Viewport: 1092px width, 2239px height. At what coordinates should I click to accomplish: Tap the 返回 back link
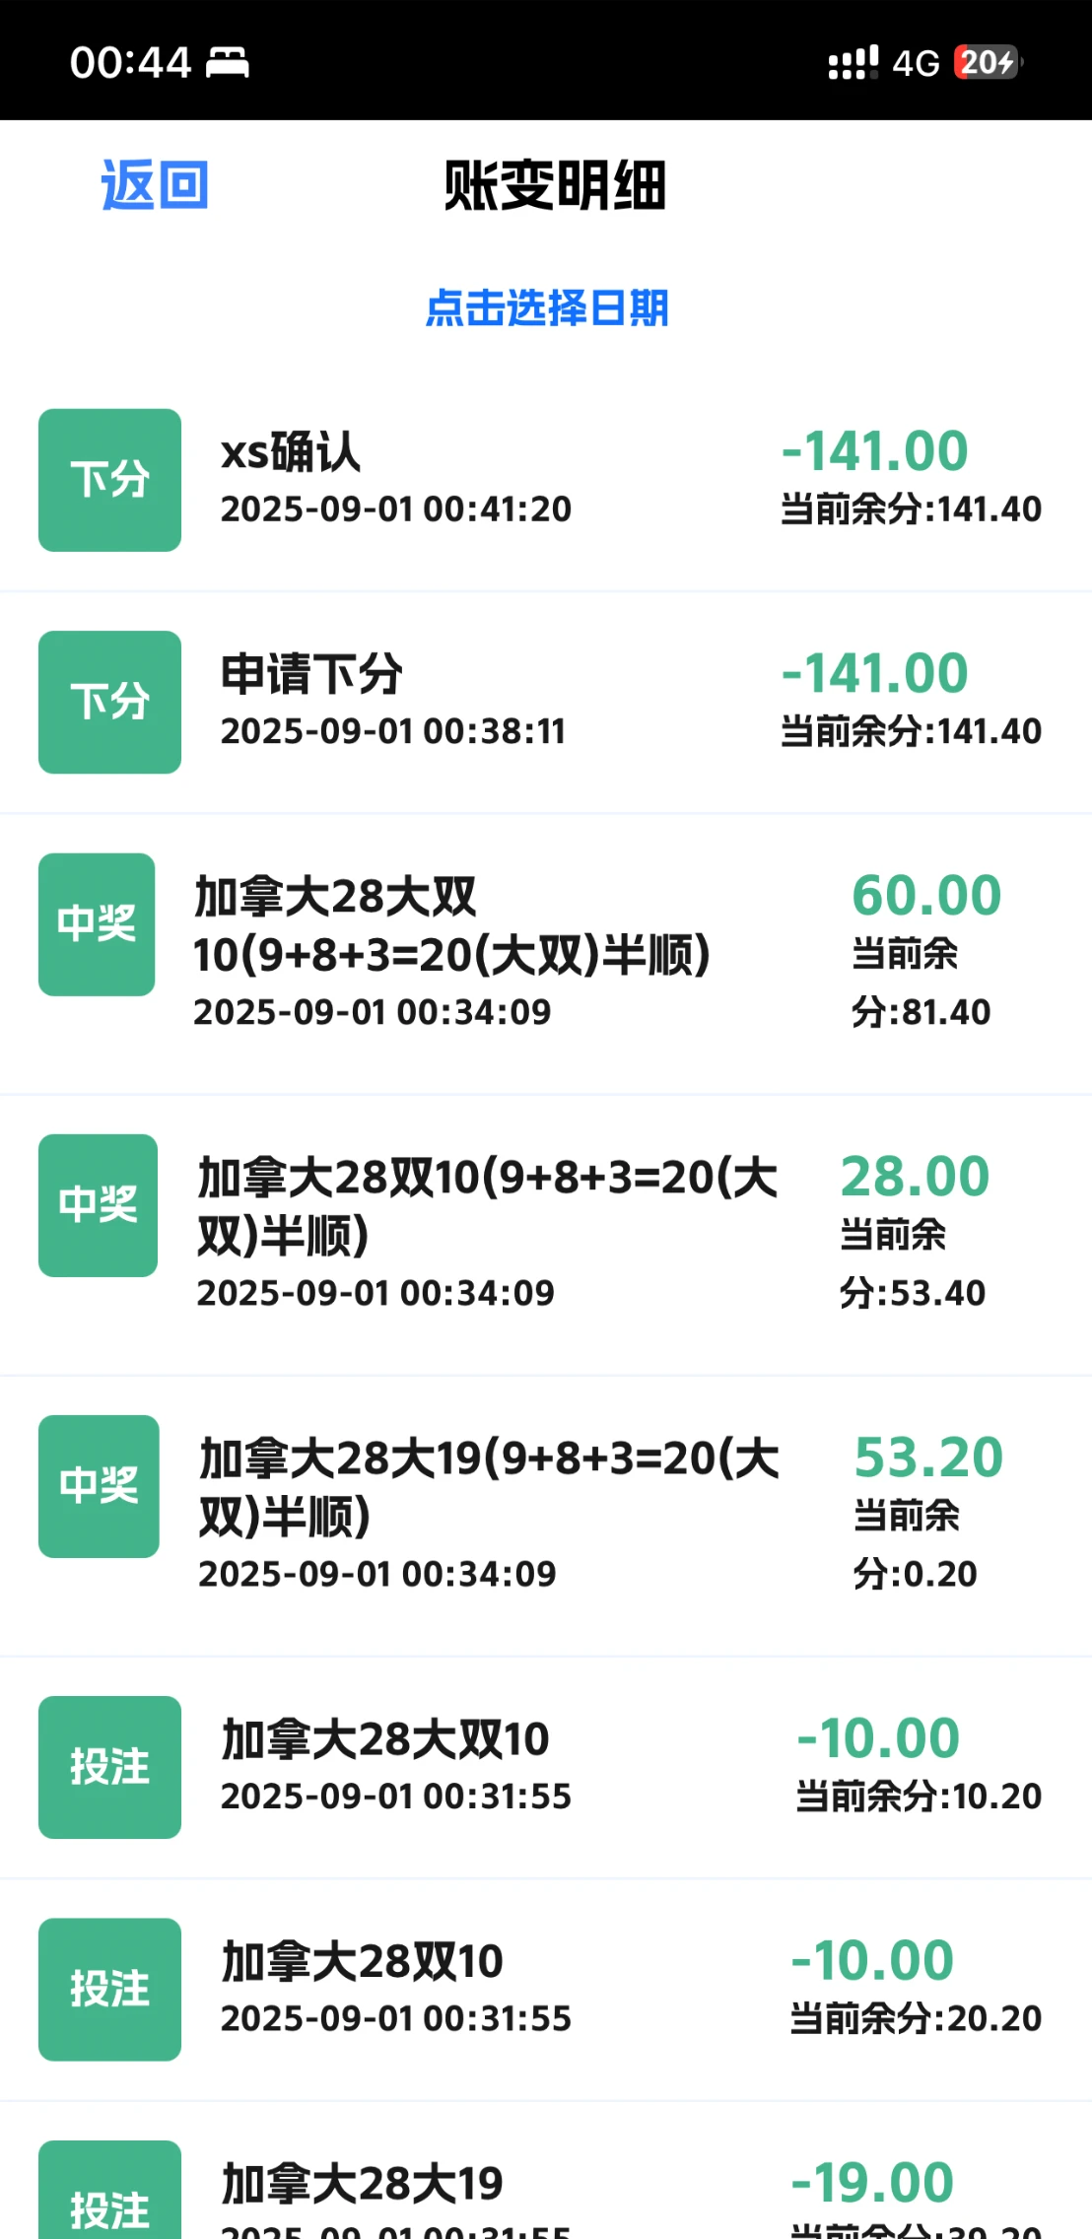(155, 185)
